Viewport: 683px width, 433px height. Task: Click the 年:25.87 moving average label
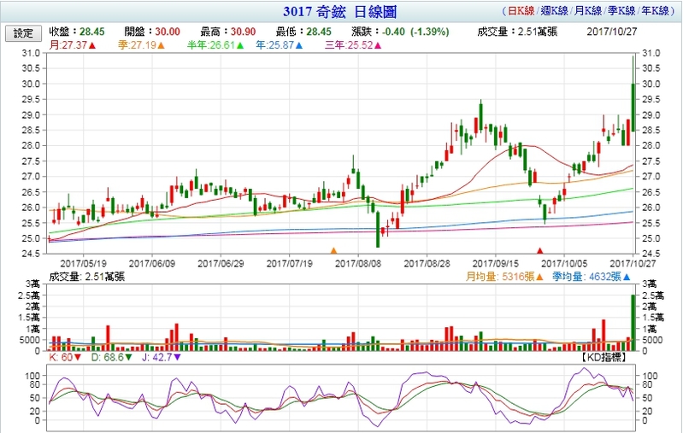click(275, 45)
